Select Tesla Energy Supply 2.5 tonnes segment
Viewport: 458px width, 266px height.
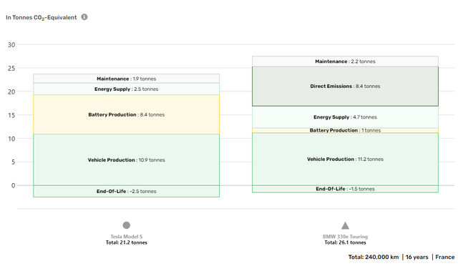point(126,89)
